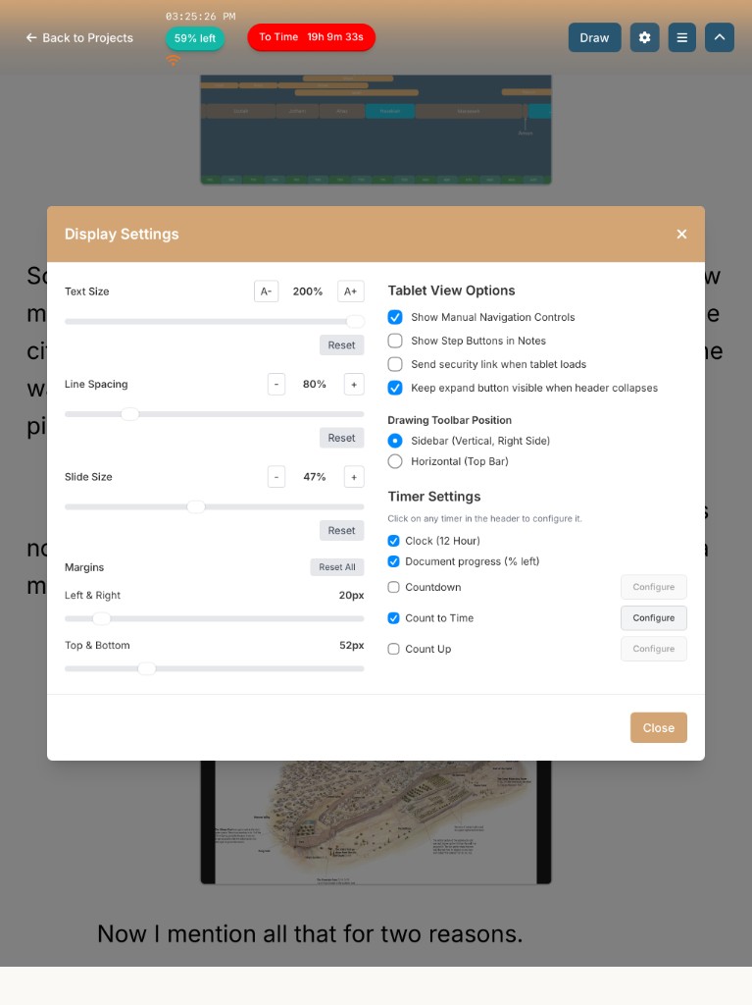Click the 47% slide size value
The image size is (752, 1005).
pos(315,477)
